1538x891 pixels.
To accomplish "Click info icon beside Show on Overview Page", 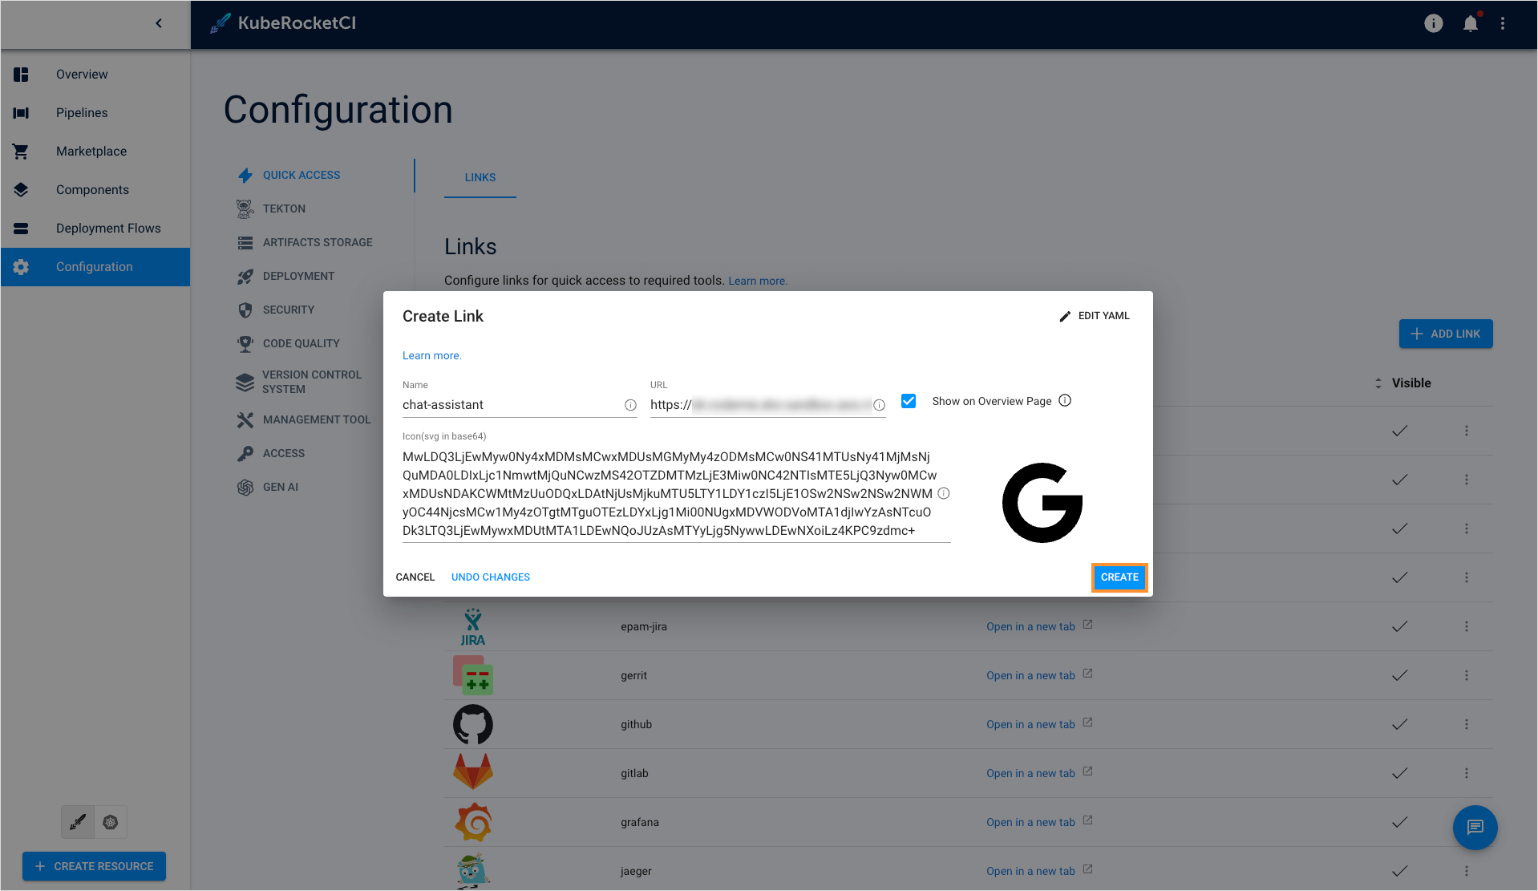I will [1065, 401].
